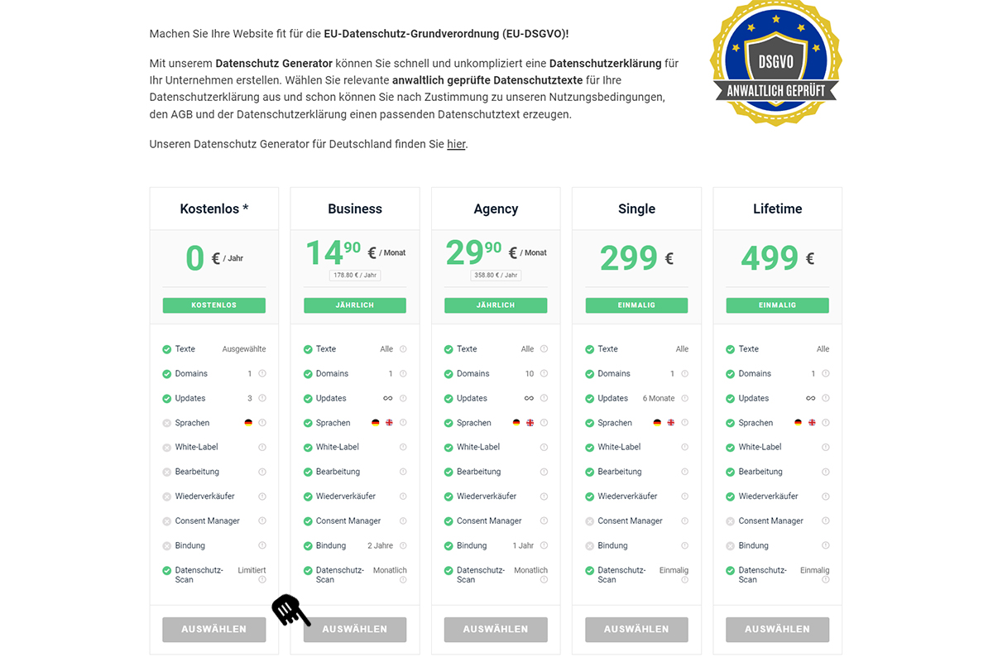Click info icon for Wiederverkäufer in Business plan
Viewport: 993px width, 662px height.
403,496
